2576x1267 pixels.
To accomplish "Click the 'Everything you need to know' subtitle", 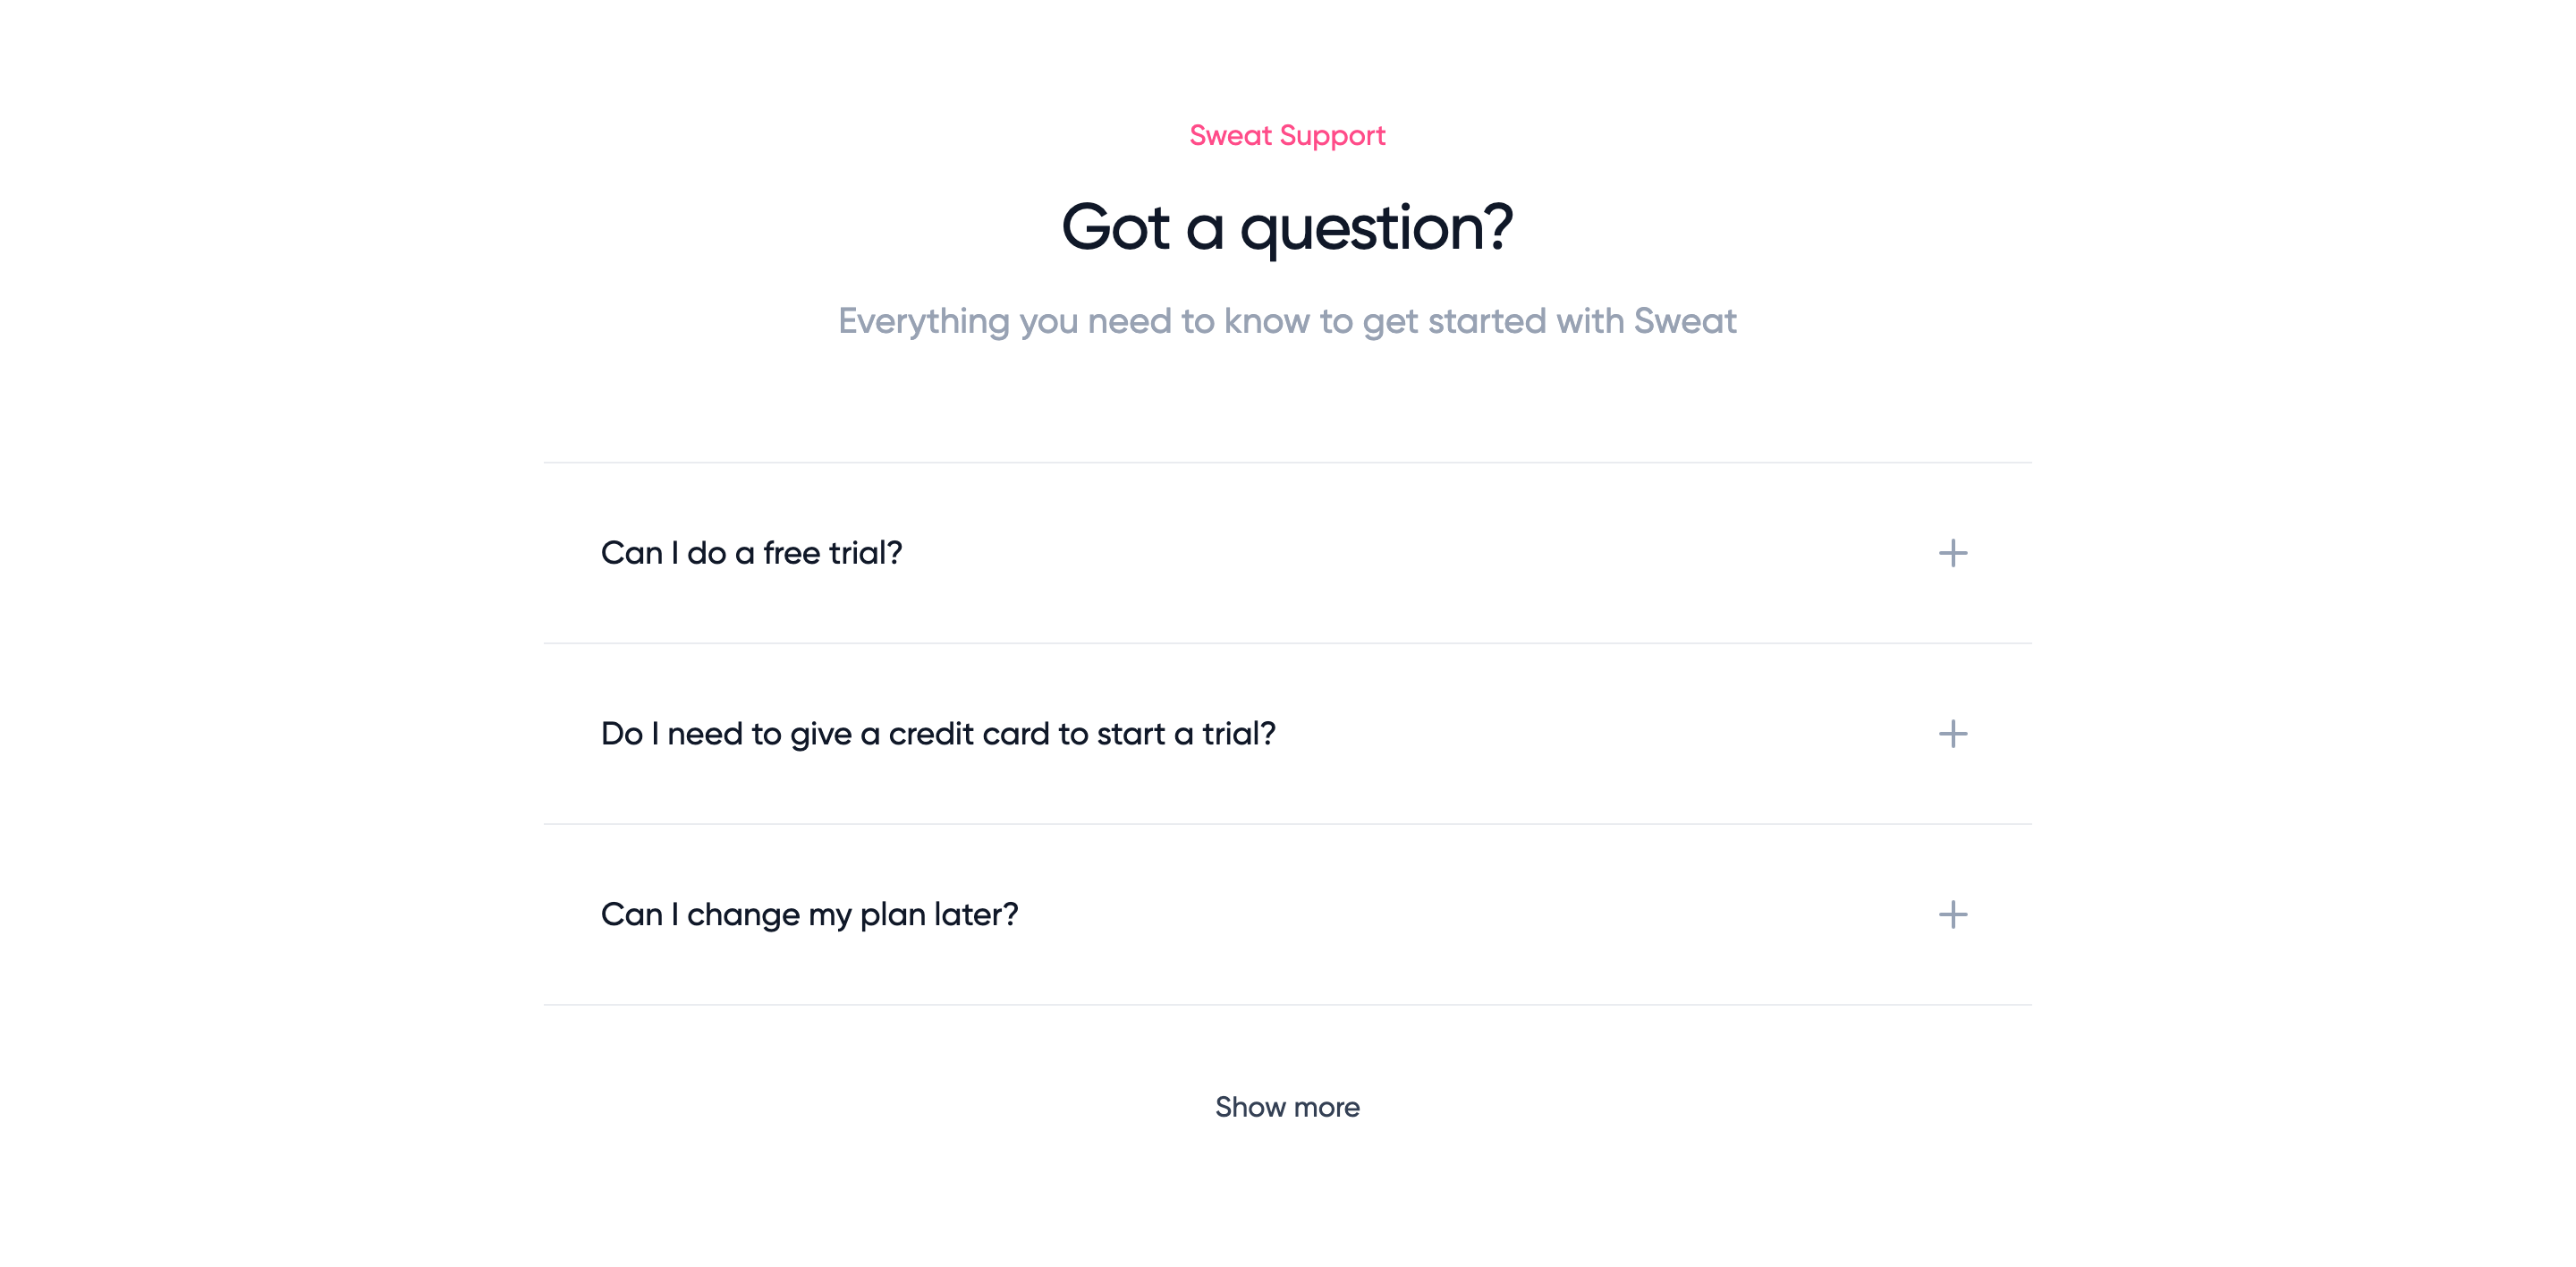I will point(1287,322).
